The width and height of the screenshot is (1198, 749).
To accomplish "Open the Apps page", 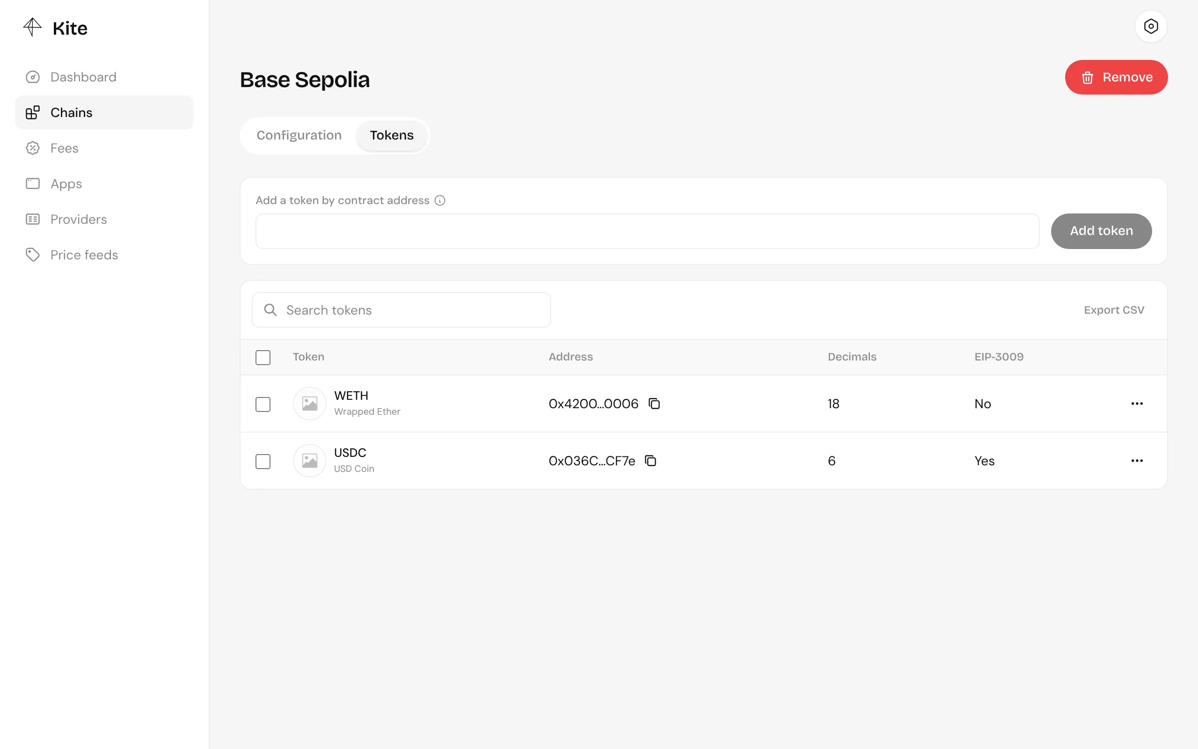I will (x=104, y=184).
